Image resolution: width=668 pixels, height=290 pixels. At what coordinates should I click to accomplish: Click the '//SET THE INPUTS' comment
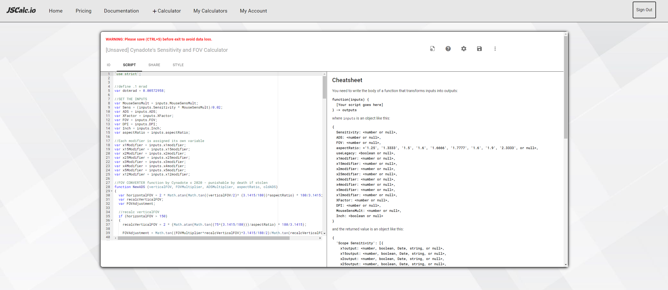[x=131, y=99]
